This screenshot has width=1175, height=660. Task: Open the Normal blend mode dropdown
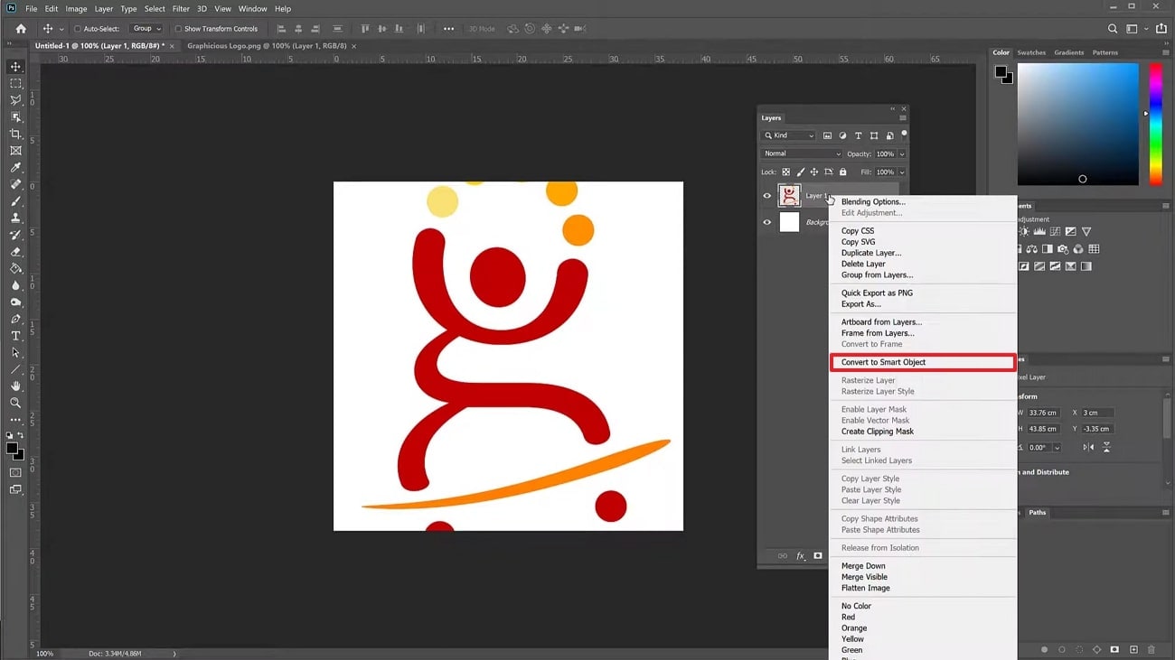click(x=802, y=153)
